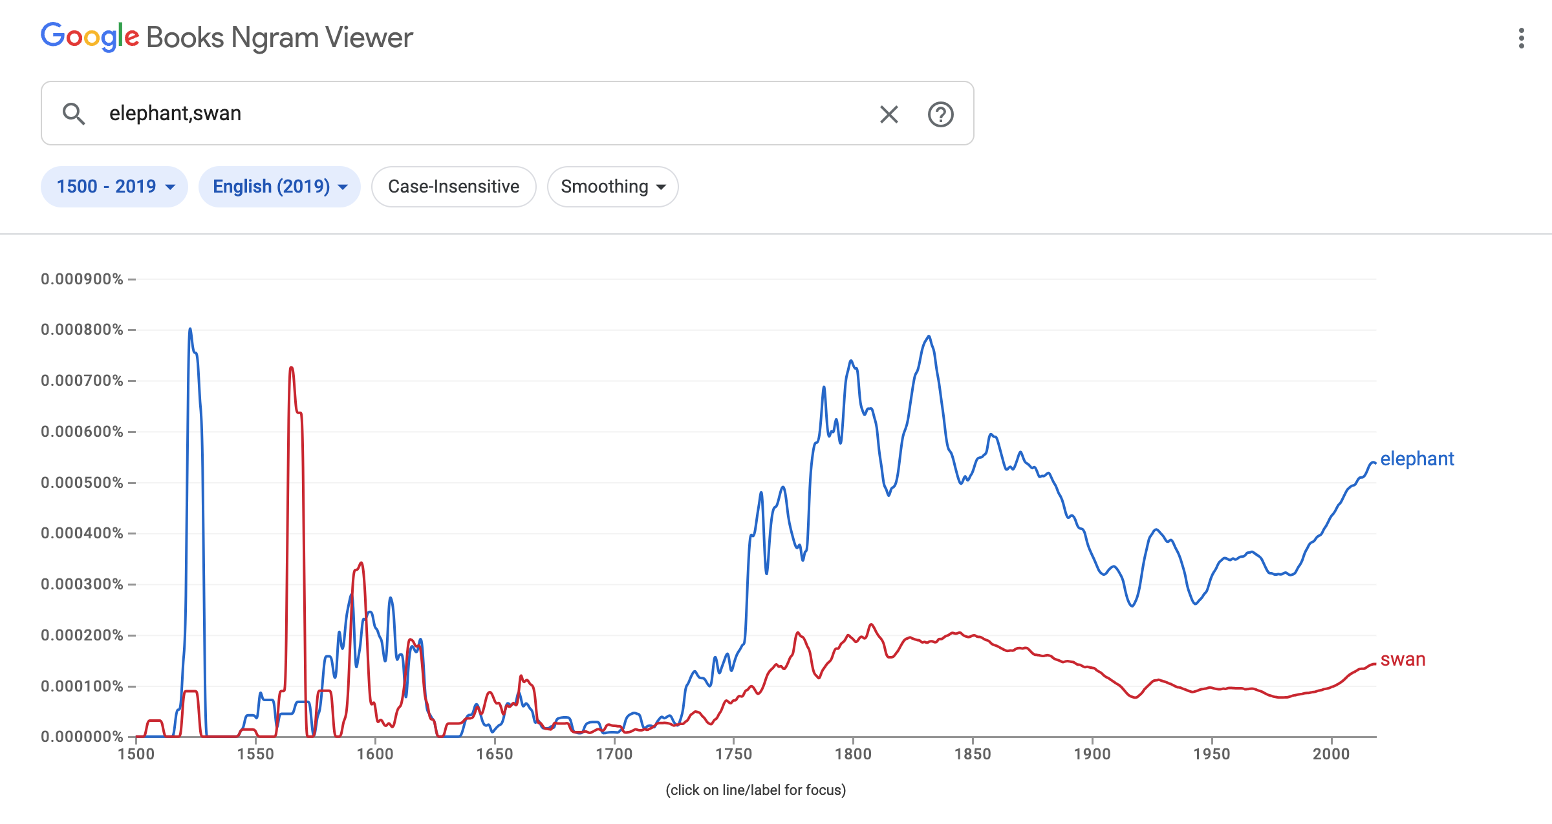Click the Books Ngram Viewer title
The width and height of the screenshot is (1552, 824).
(279, 37)
